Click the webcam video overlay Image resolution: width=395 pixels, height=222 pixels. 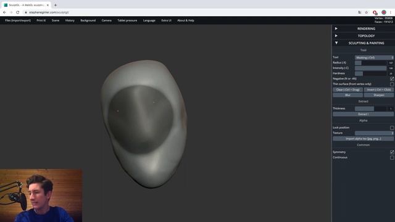(x=41, y=195)
